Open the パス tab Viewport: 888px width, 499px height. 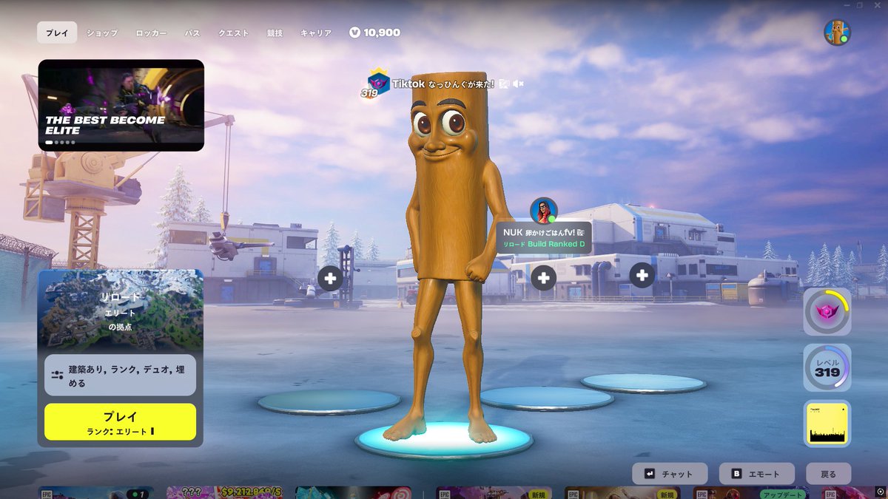(192, 33)
